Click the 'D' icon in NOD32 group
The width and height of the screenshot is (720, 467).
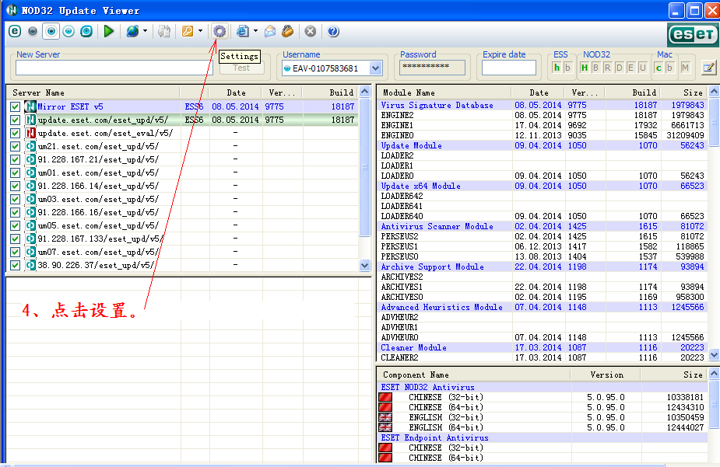click(619, 68)
